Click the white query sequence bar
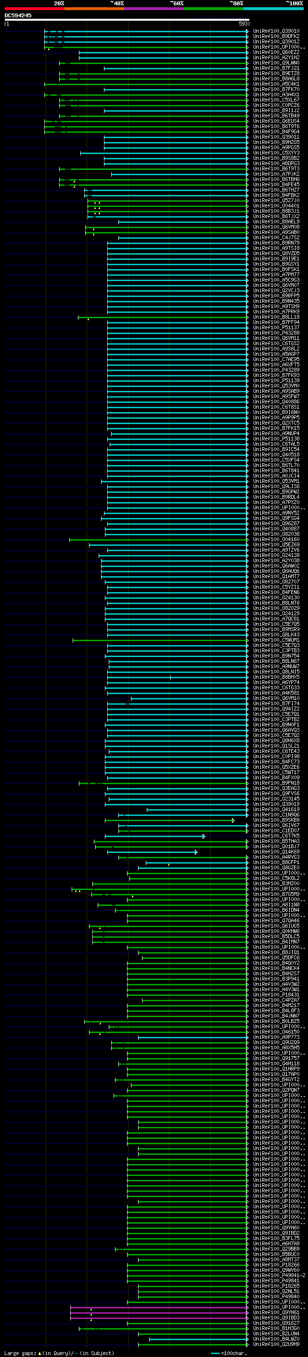The height and width of the screenshot is (1357, 308). click(x=127, y=20)
